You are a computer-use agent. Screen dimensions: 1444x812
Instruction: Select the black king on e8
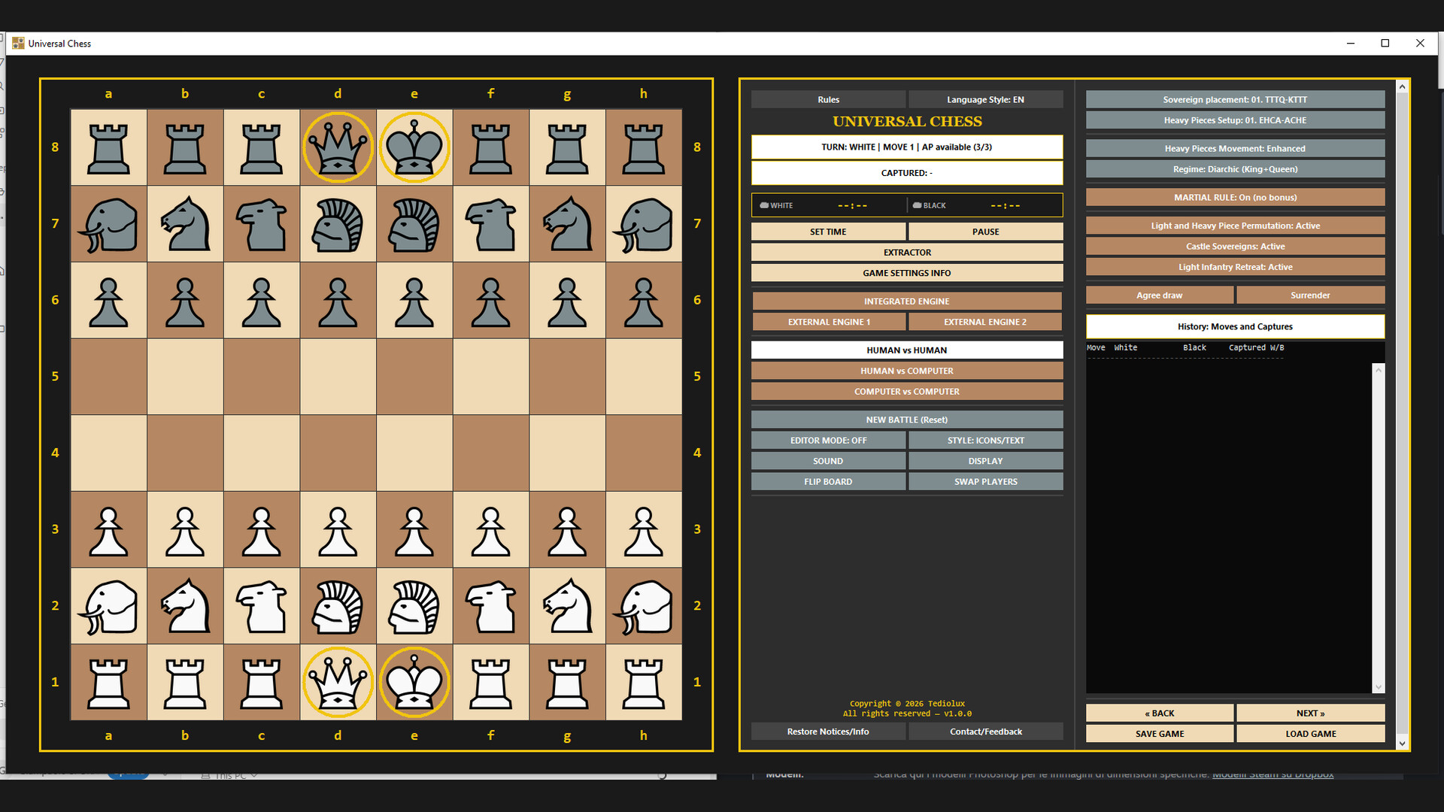click(414, 147)
